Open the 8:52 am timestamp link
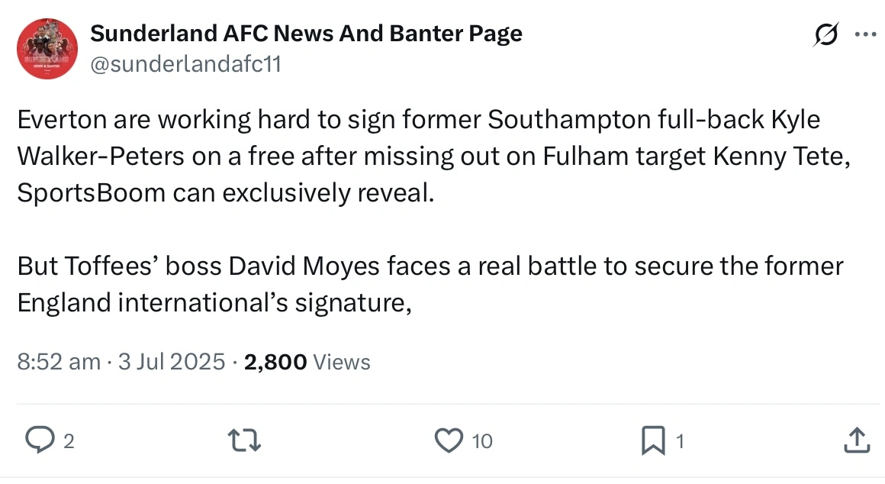This screenshot has width=885, height=484. (59, 361)
